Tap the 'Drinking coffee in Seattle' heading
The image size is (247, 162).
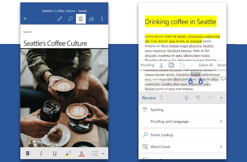tap(180, 22)
